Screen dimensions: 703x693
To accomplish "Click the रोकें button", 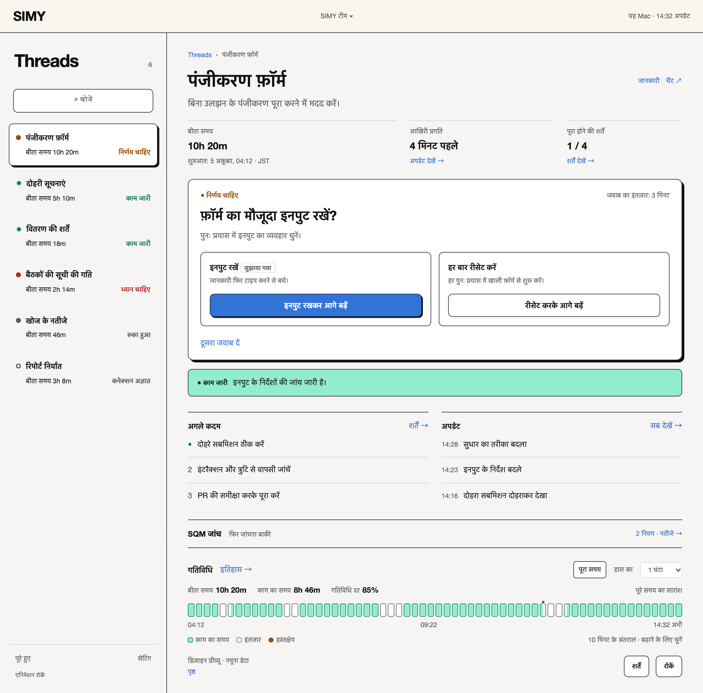I will [669, 666].
